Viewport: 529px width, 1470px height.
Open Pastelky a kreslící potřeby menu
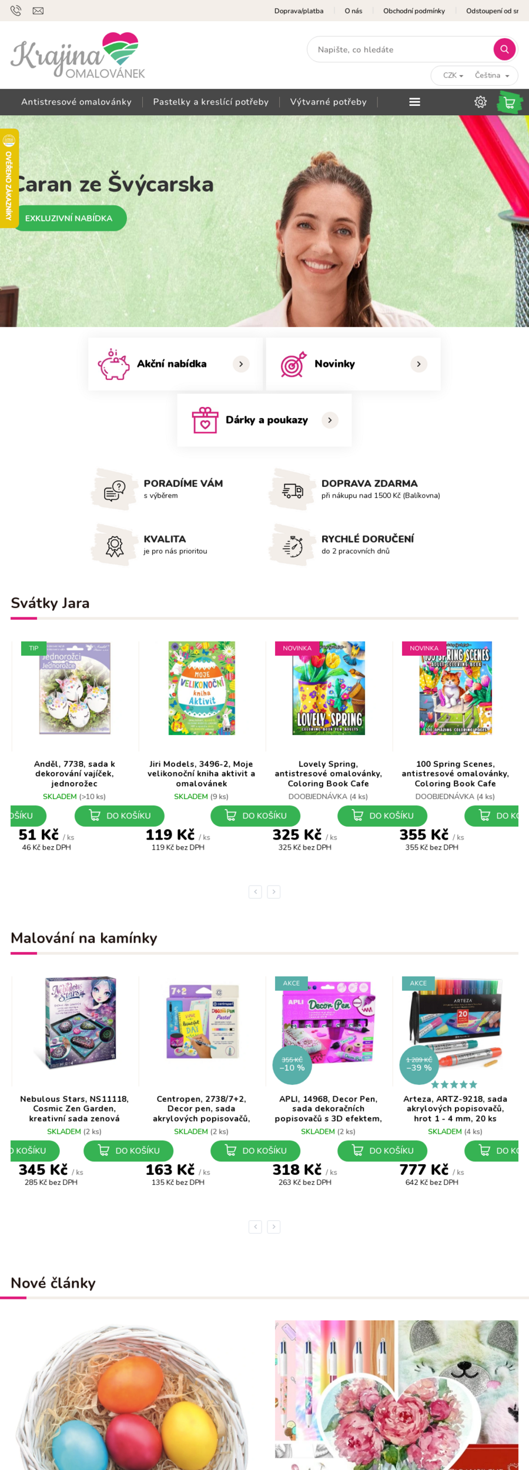click(x=210, y=102)
